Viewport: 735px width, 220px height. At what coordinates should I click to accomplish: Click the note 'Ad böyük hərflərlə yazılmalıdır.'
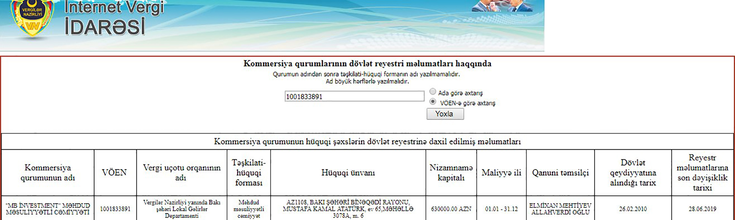(367, 81)
